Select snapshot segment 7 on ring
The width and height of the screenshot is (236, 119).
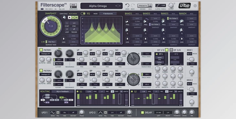tap(43, 26)
